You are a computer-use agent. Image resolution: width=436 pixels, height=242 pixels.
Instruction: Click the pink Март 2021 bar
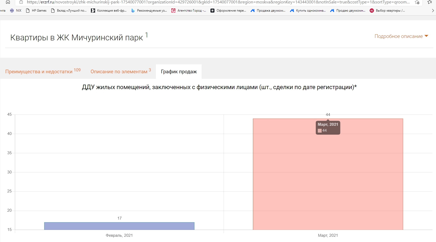[x=328, y=179]
